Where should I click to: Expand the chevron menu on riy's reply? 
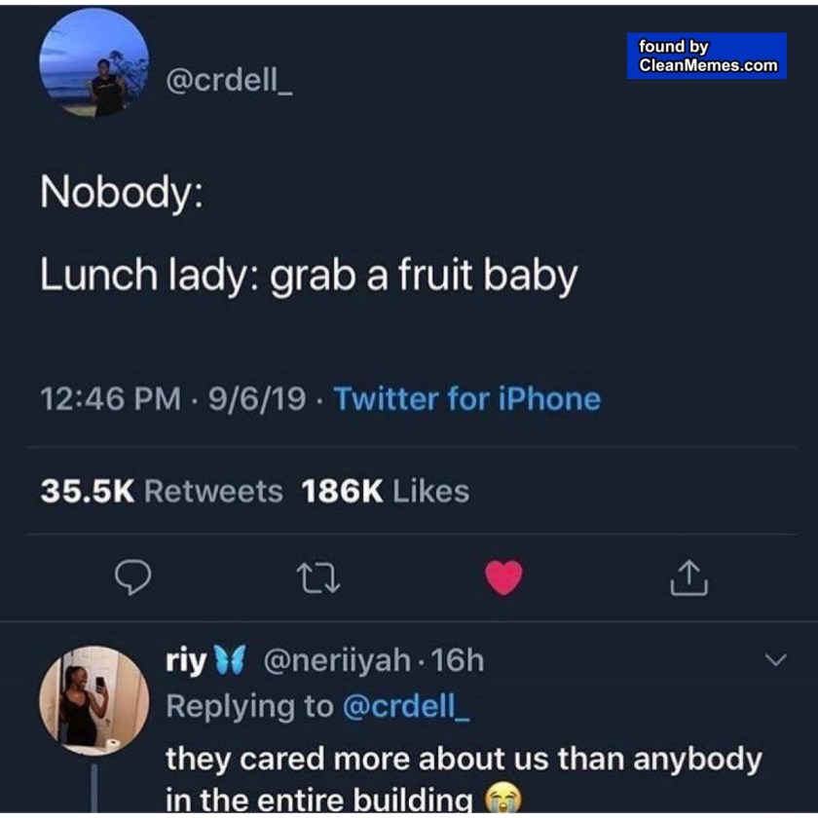775,661
